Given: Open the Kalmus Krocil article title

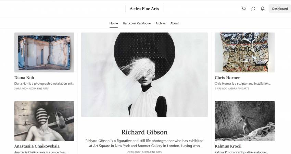Looking at the screenshot, I should [x=228, y=146].
